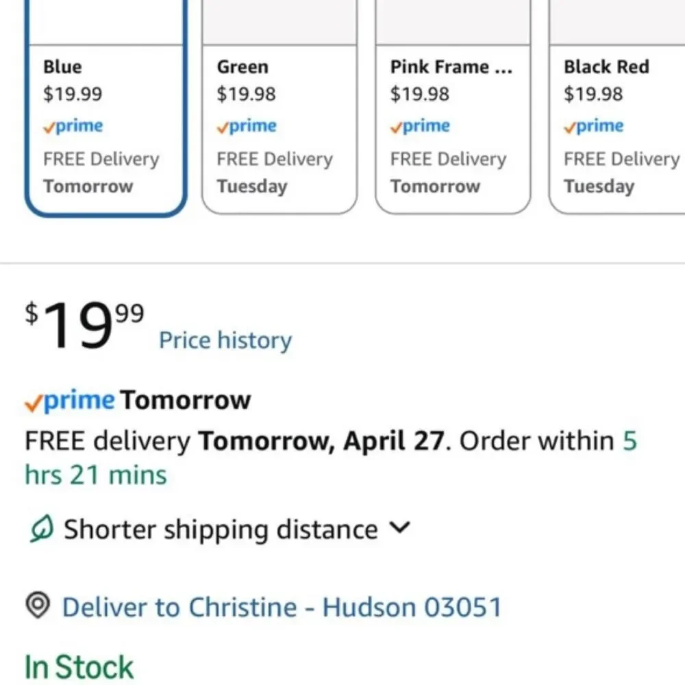Select the Blue color variant card
This screenshot has width=685, height=685.
[105, 107]
